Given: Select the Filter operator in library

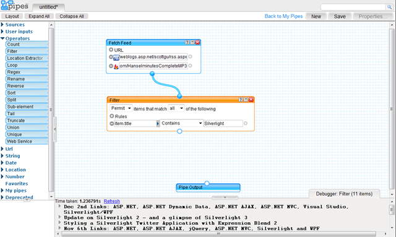Looking at the screenshot, I should coord(27,51).
